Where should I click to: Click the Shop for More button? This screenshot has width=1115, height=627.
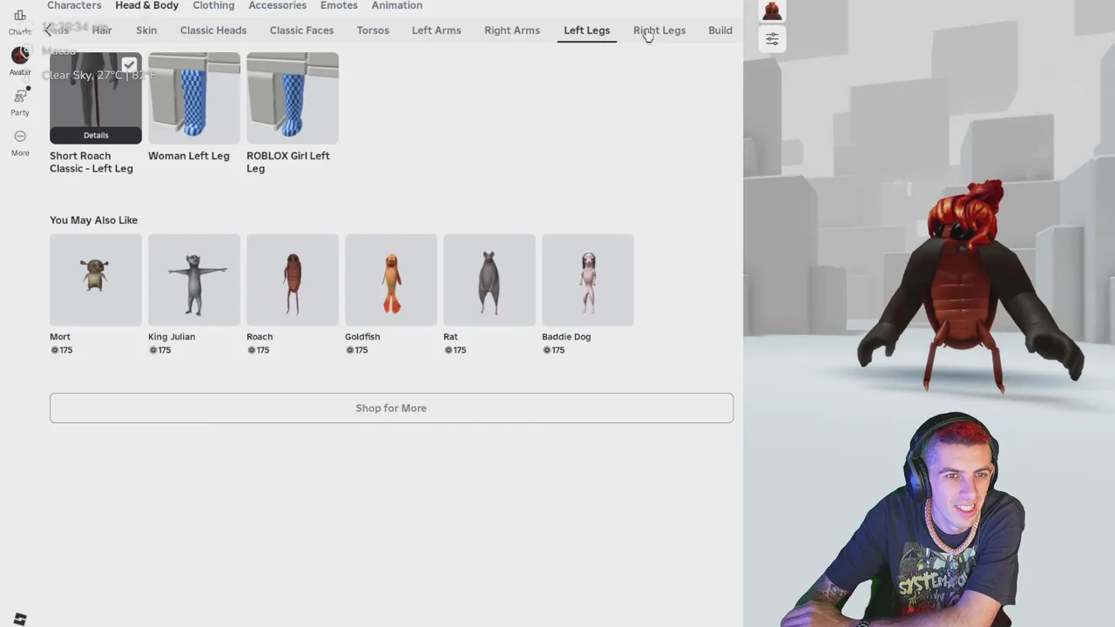click(x=391, y=408)
